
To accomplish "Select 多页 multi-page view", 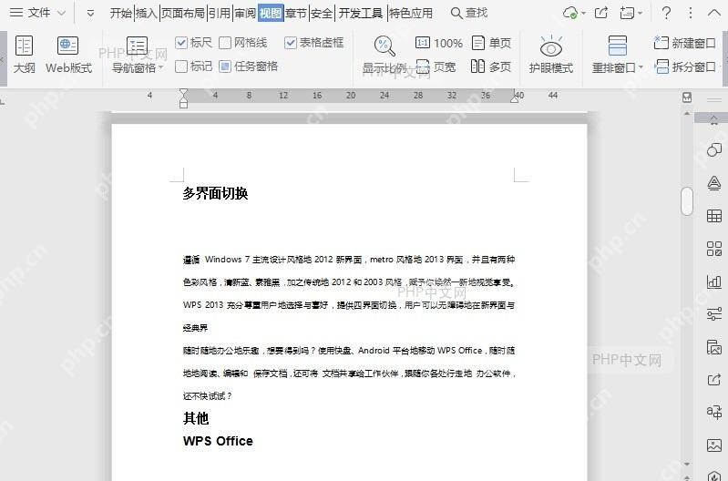I will pyautogui.click(x=491, y=67).
